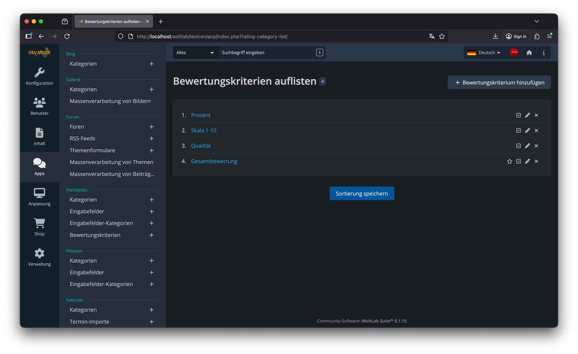Viewport: 578px width, 354px height.
Task: Edit the Prozent rating criterion (pencil icon)
Action: 527,115
